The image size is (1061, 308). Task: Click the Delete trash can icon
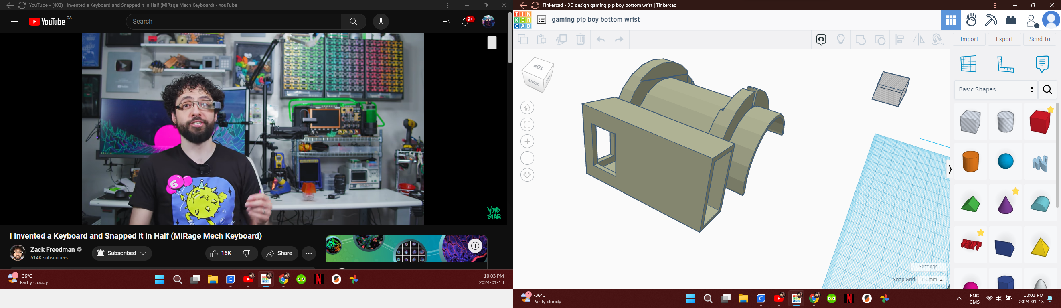pyautogui.click(x=581, y=40)
